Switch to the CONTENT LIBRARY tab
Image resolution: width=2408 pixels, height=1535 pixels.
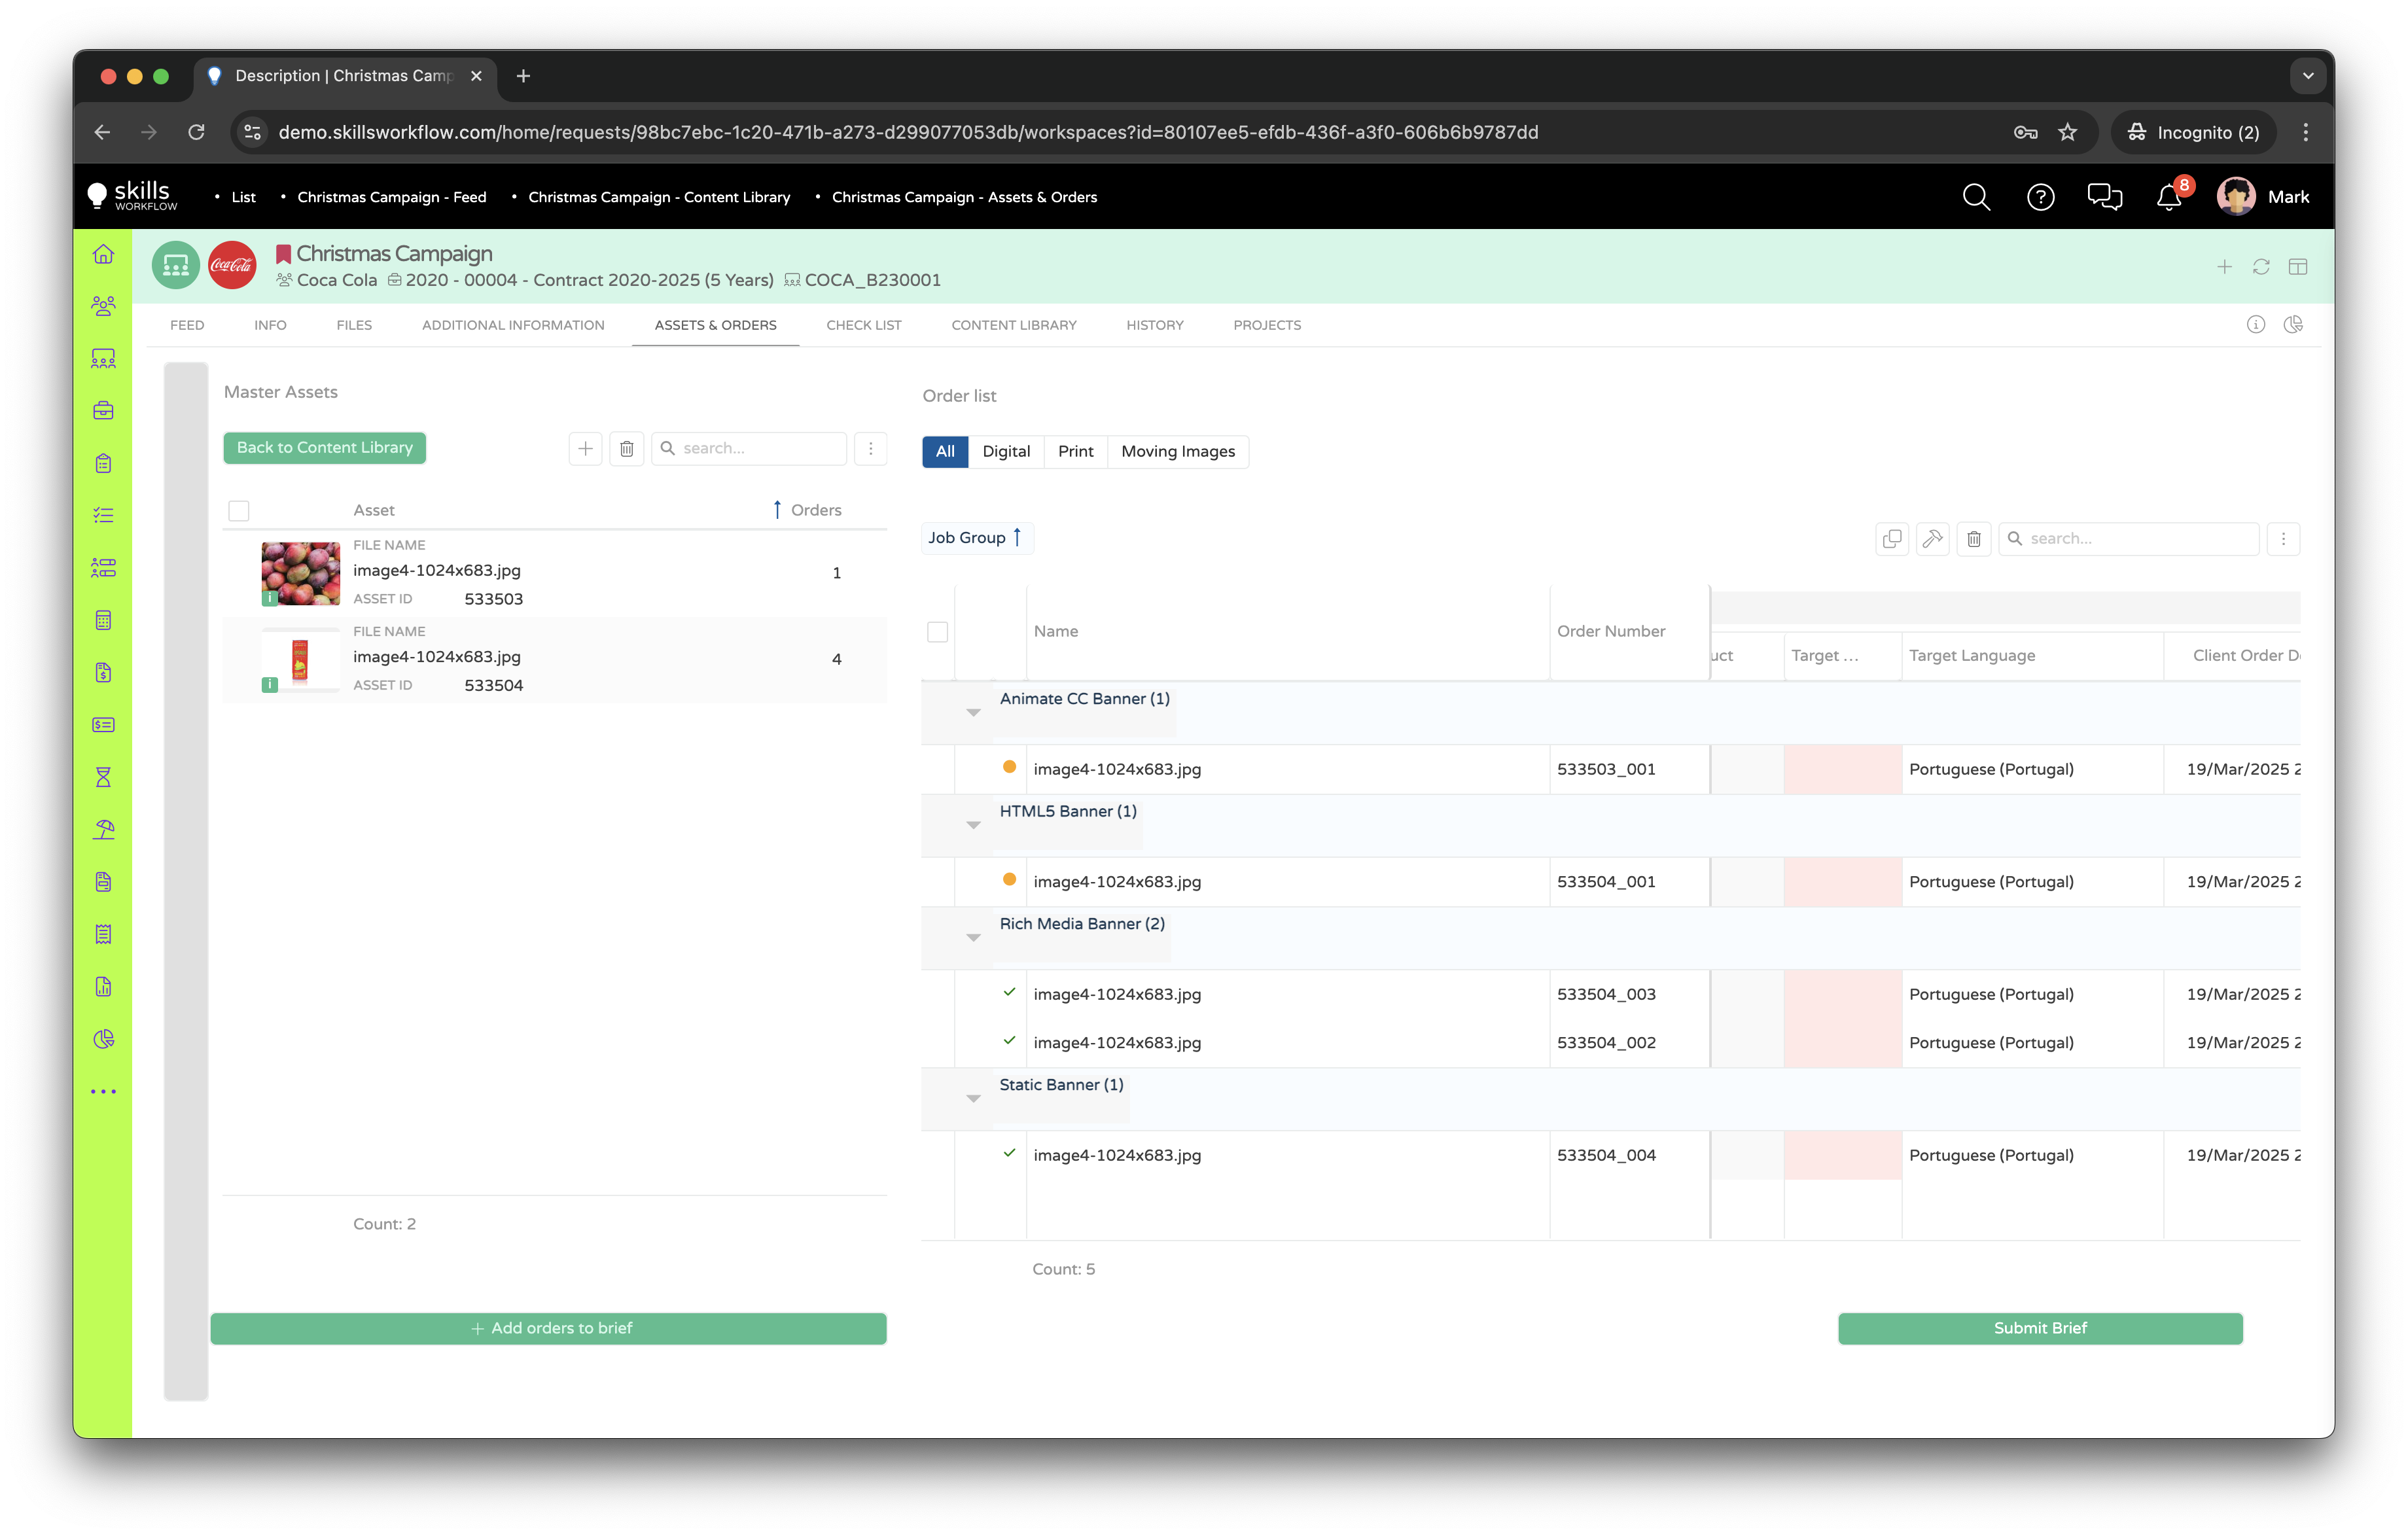tap(1013, 325)
